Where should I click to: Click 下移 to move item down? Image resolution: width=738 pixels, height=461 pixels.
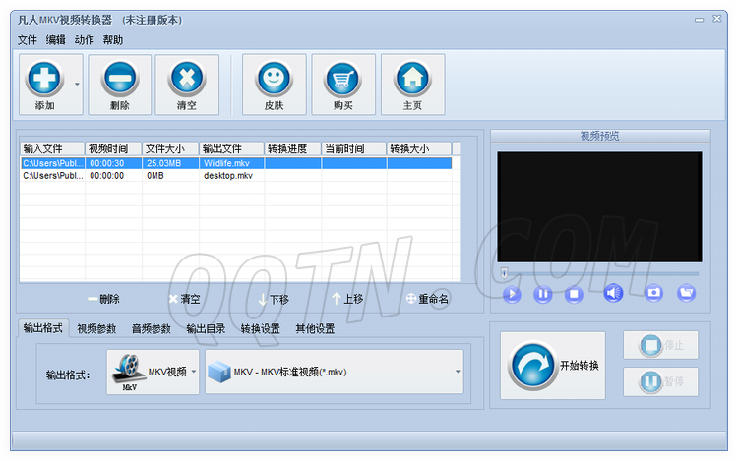tap(273, 299)
